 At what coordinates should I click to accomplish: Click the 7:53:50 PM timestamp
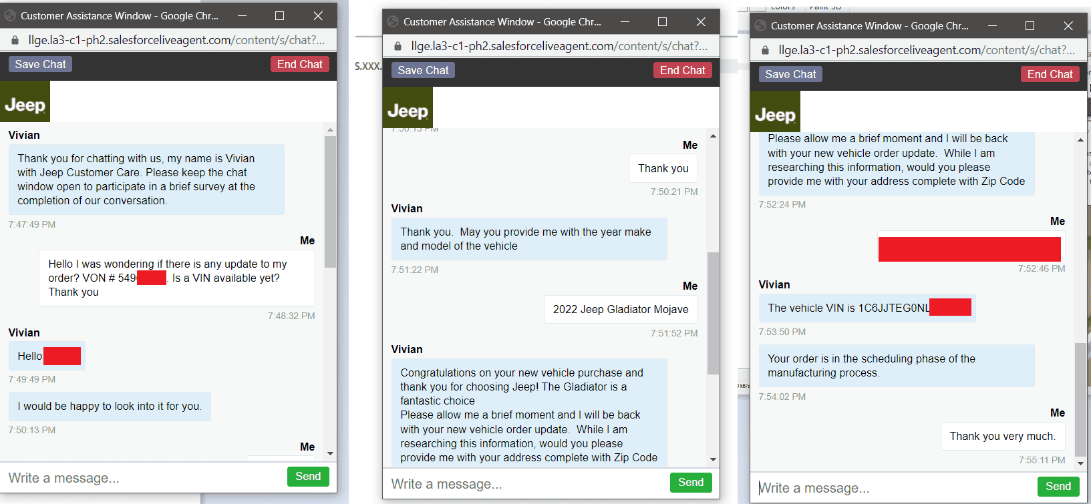(x=782, y=332)
